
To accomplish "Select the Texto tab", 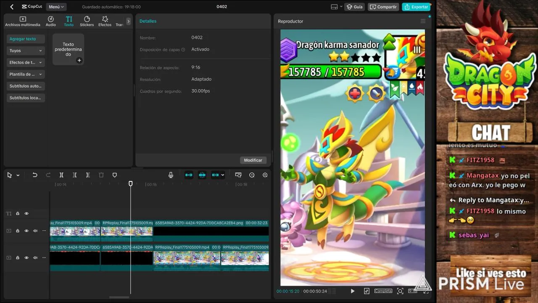I will (69, 21).
